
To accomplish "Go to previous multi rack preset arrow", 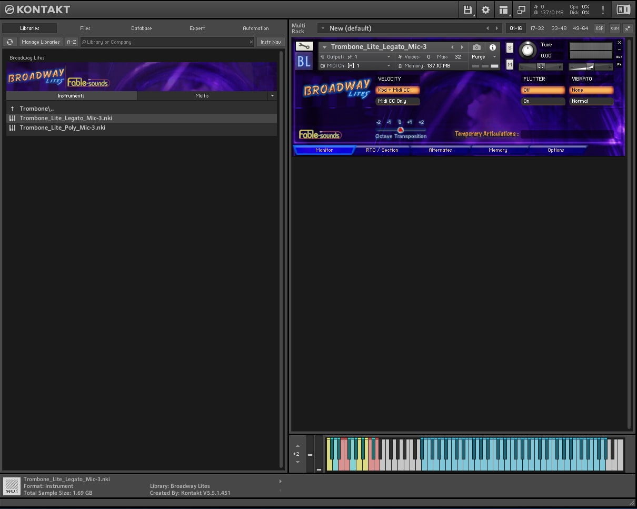I will (487, 28).
